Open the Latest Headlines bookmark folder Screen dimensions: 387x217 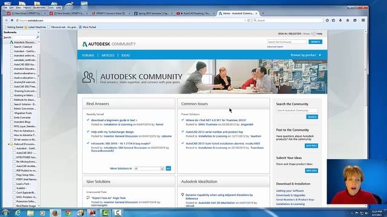(35, 27)
